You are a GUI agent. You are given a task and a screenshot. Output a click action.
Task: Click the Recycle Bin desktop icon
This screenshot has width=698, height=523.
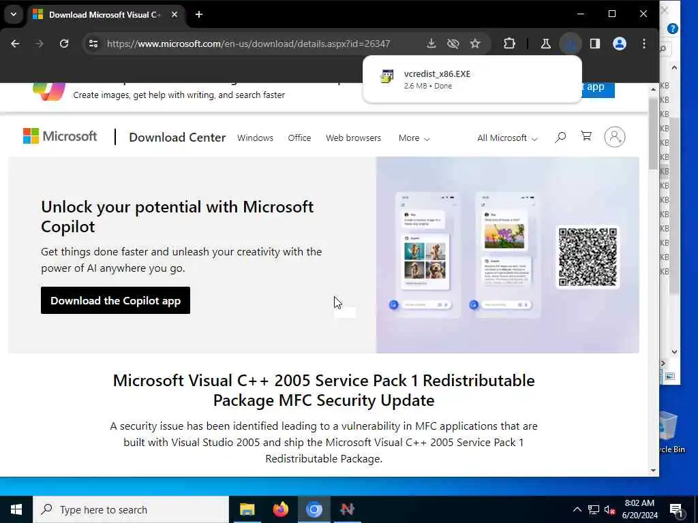point(671,432)
